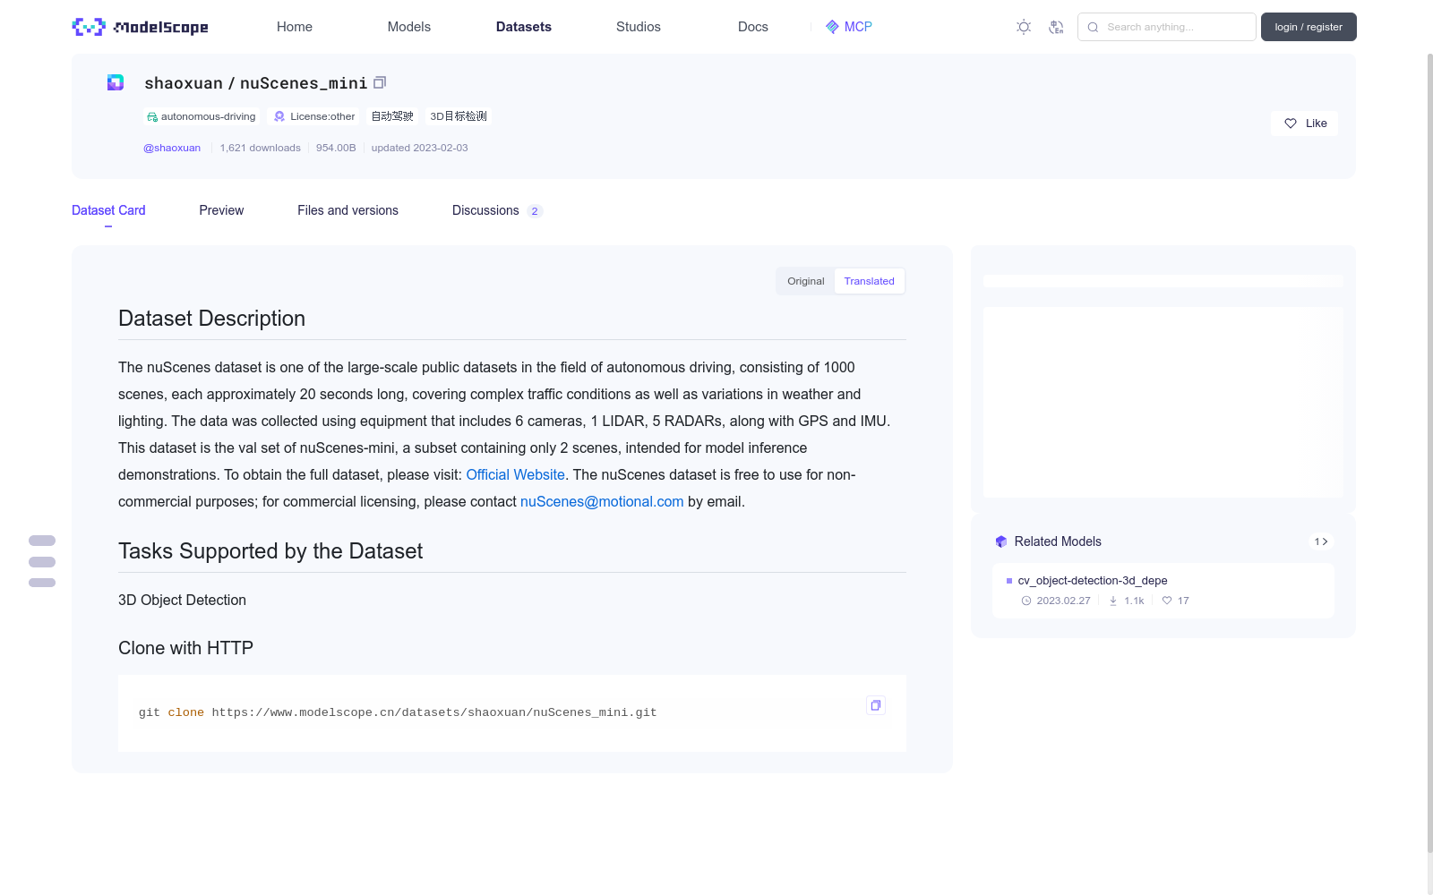Click Tasks Supported by the Dataset heading
1433x895 pixels.
pyautogui.click(x=270, y=551)
